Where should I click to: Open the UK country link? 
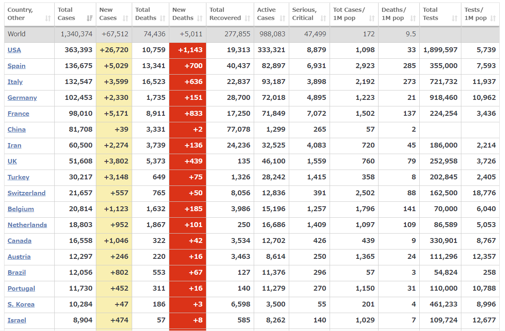click(12, 161)
